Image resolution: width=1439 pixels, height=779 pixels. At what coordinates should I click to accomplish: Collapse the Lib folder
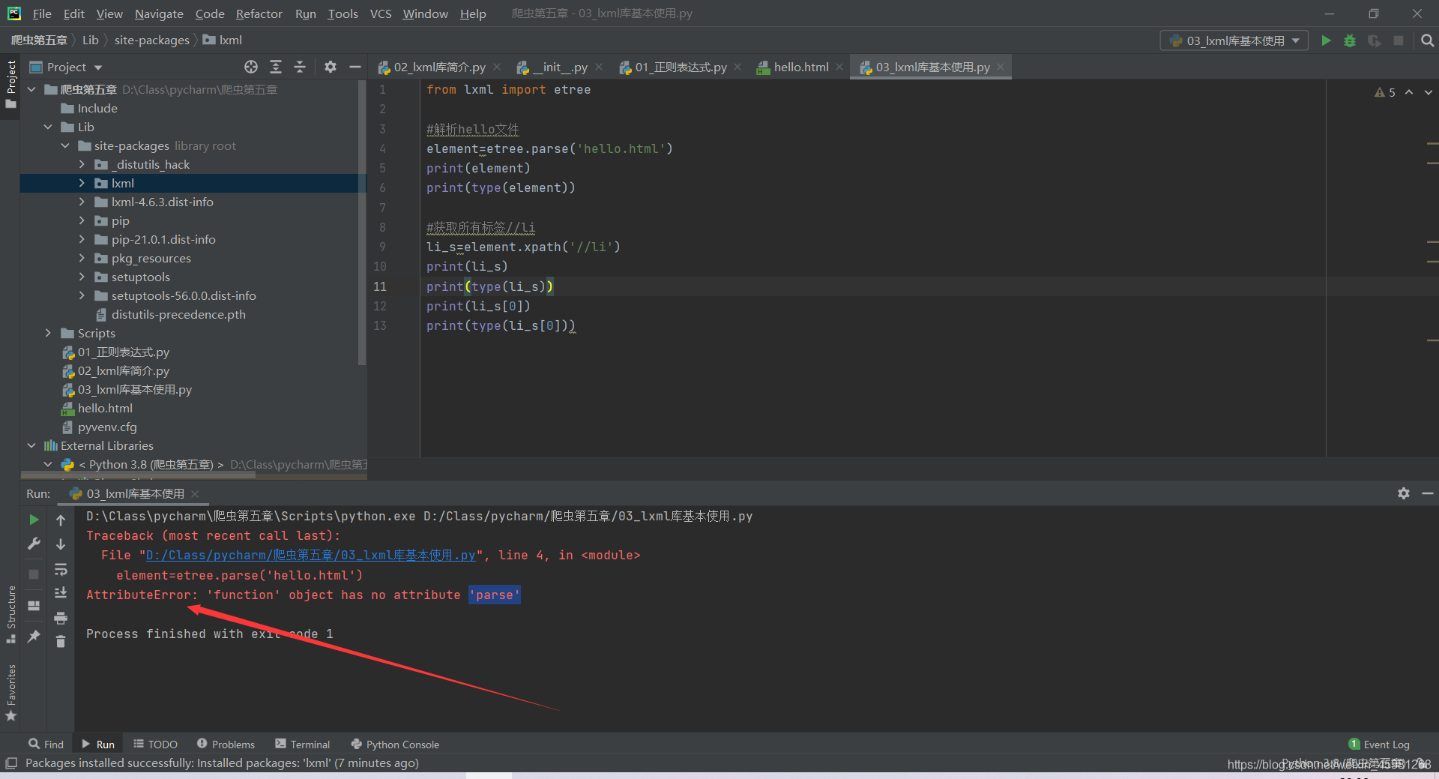pyautogui.click(x=48, y=127)
